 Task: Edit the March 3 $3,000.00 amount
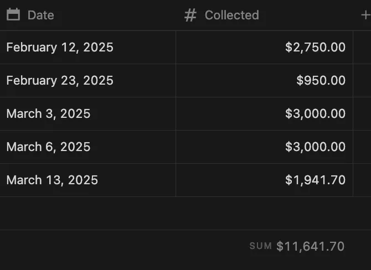264,113
